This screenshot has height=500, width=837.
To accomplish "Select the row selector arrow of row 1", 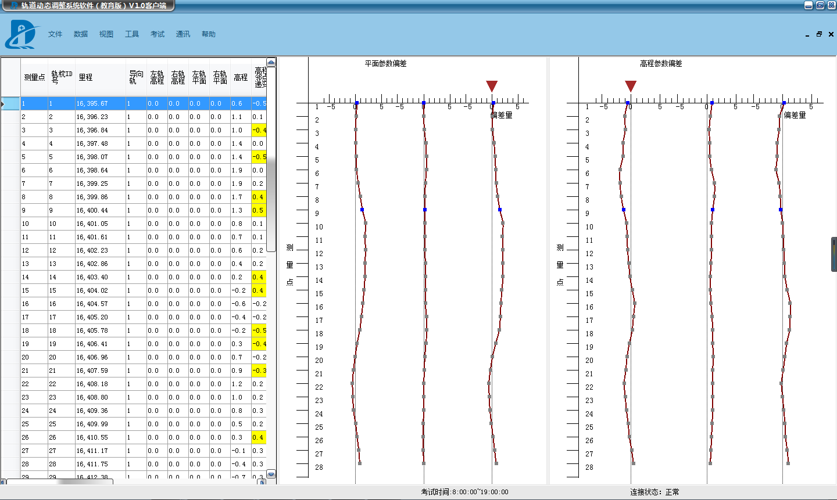I will tap(10, 103).
